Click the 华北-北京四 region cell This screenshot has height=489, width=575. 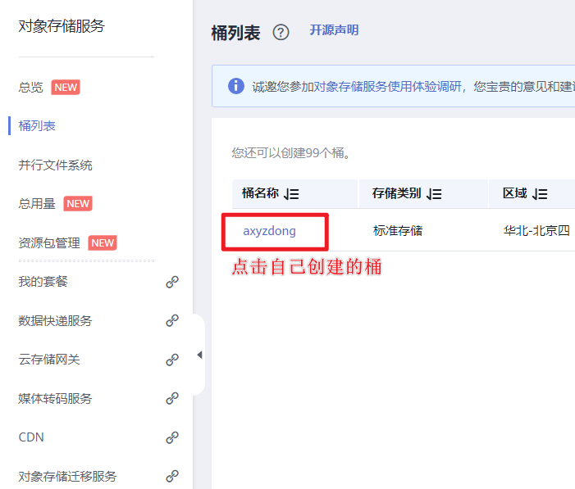tap(536, 231)
